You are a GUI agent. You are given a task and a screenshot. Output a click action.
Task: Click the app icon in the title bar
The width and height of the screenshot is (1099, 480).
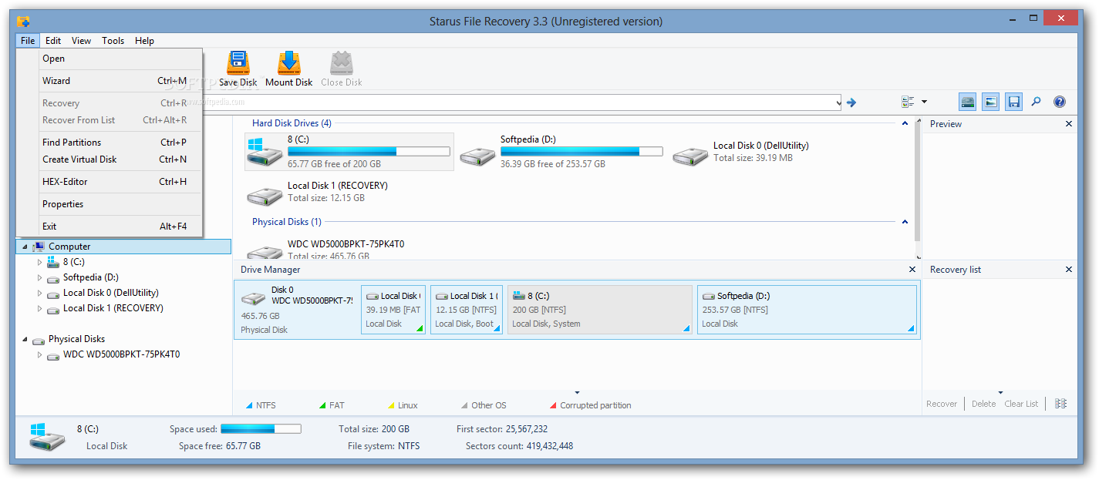pos(23,21)
